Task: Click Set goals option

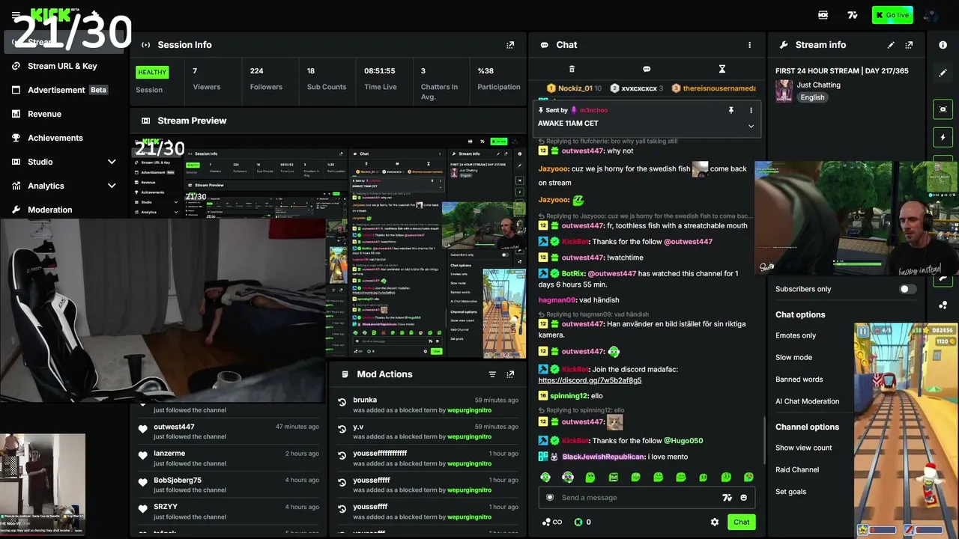Action: [x=790, y=492]
